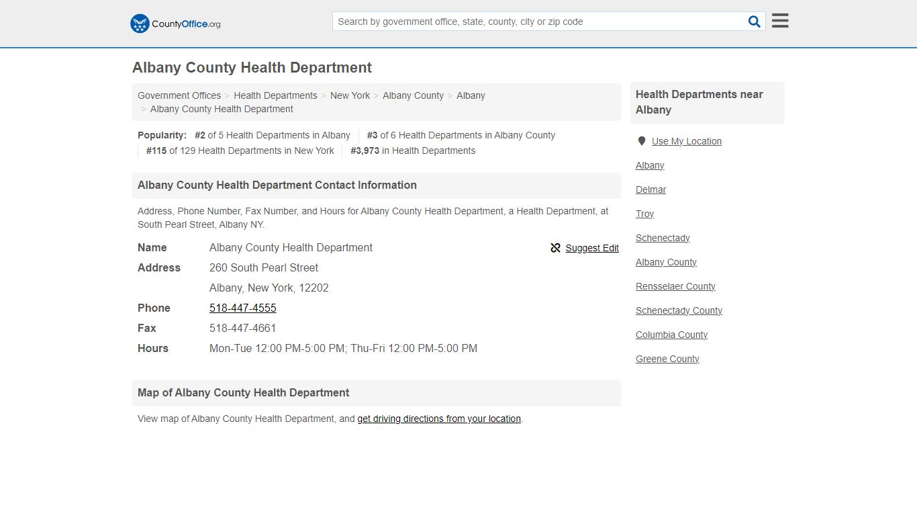Image resolution: width=917 pixels, height=516 pixels.
Task: Click the 260 South Pearl Street address
Action: 264,267
